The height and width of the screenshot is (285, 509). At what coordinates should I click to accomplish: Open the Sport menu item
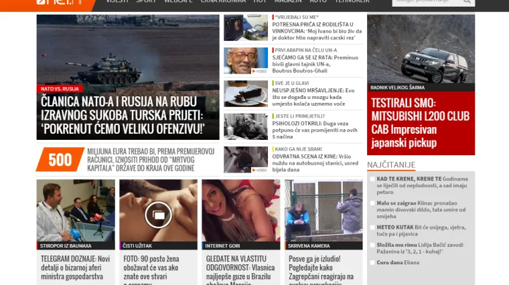coord(146,1)
